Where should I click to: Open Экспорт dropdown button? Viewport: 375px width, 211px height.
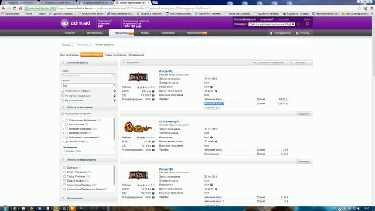[x=300, y=63]
